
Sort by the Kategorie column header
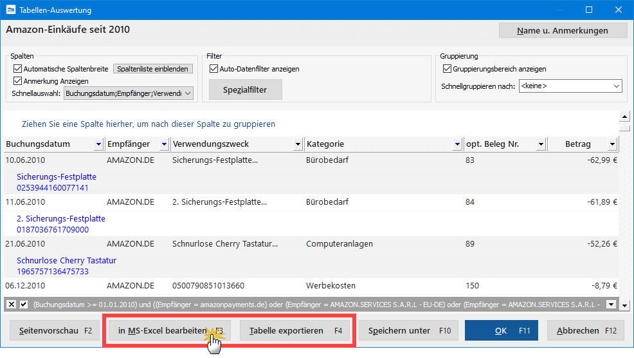325,144
